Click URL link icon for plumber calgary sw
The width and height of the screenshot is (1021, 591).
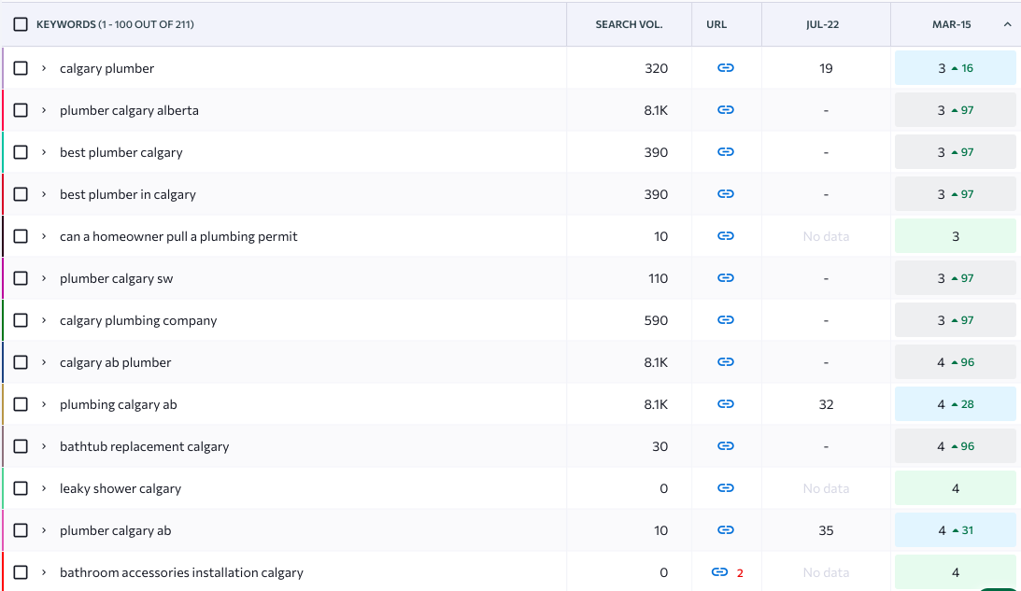(726, 278)
